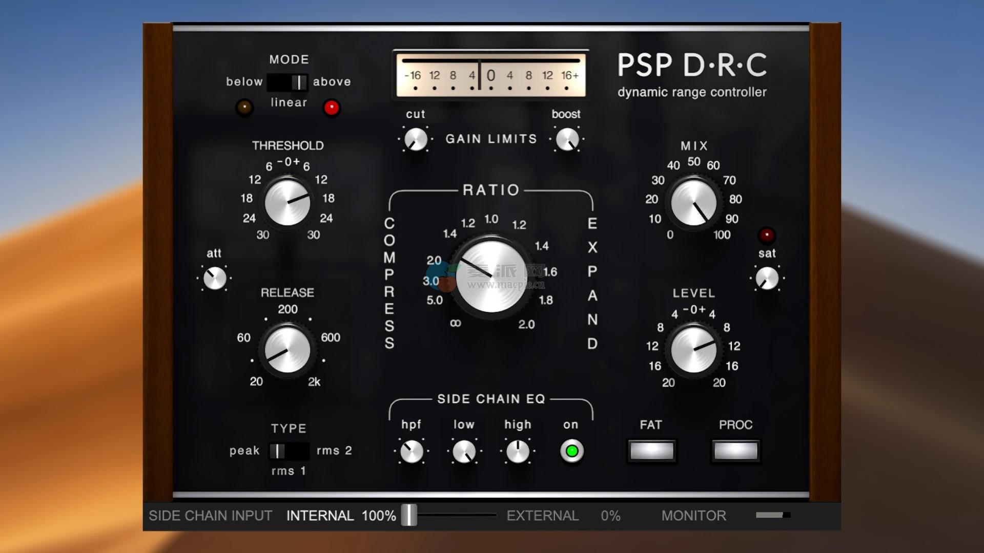Click the sat indicator LED

767,235
